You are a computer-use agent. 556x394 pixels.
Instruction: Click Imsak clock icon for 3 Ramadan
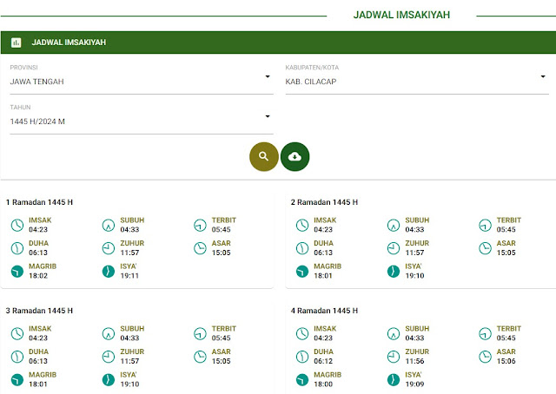(17, 333)
